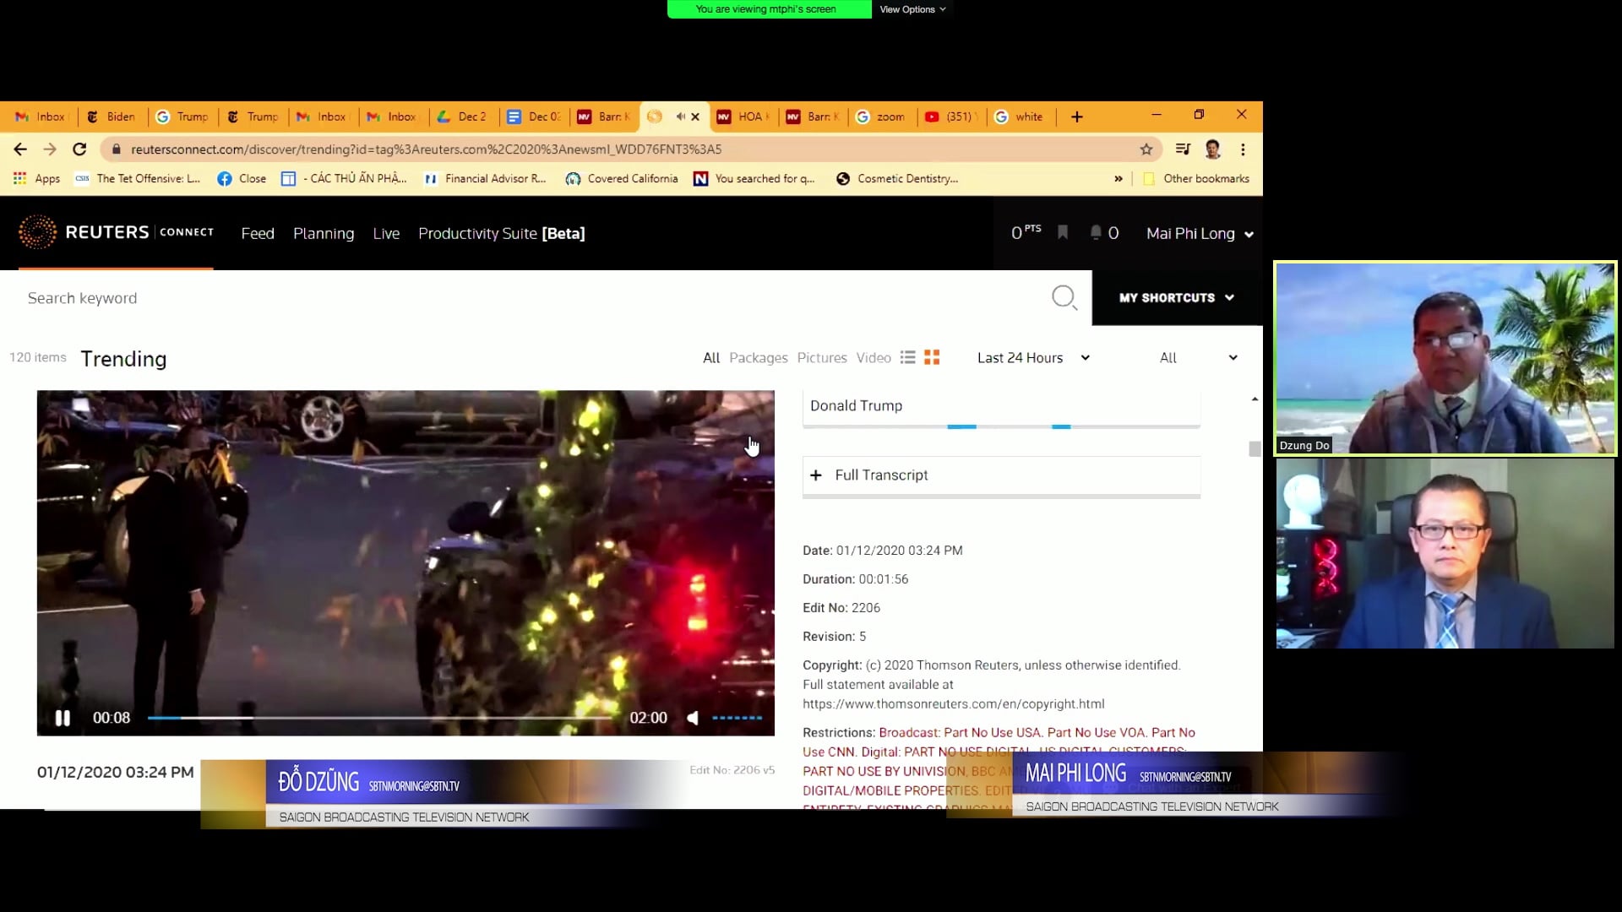Reload the page in Chrome
The width and height of the screenshot is (1622, 912).
(79, 149)
